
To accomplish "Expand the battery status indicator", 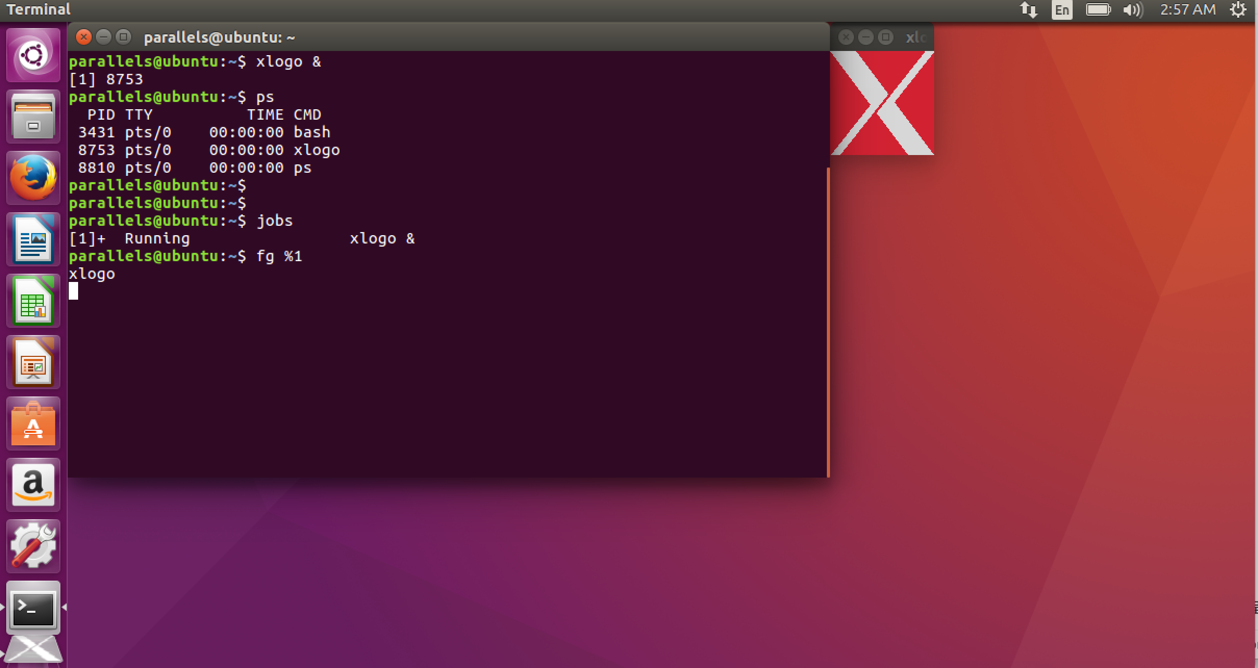I will tap(1098, 10).
